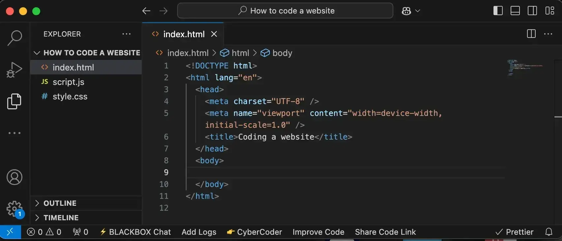Open the Run and Debug view

[x=14, y=69]
